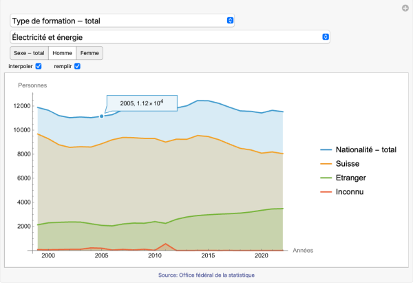Click the 2005 data point on blue line
Image resolution: width=413 pixels, height=283 pixels.
click(102, 116)
